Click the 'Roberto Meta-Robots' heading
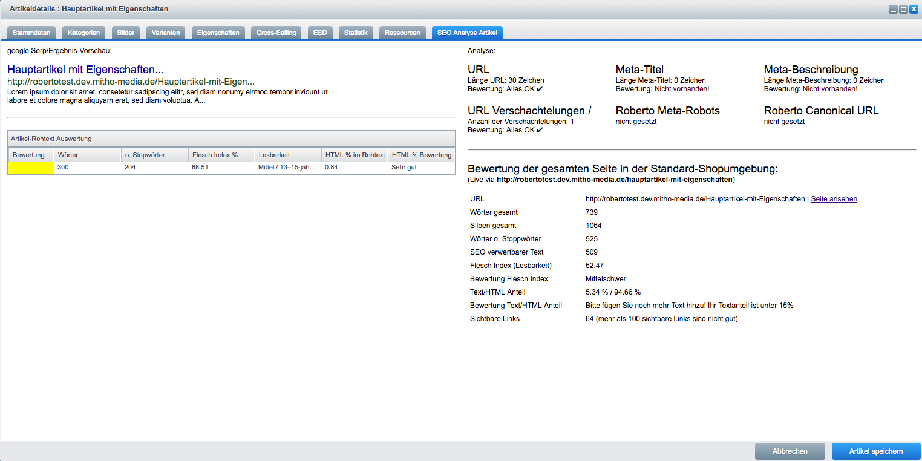This screenshot has height=461, width=922. click(x=668, y=111)
